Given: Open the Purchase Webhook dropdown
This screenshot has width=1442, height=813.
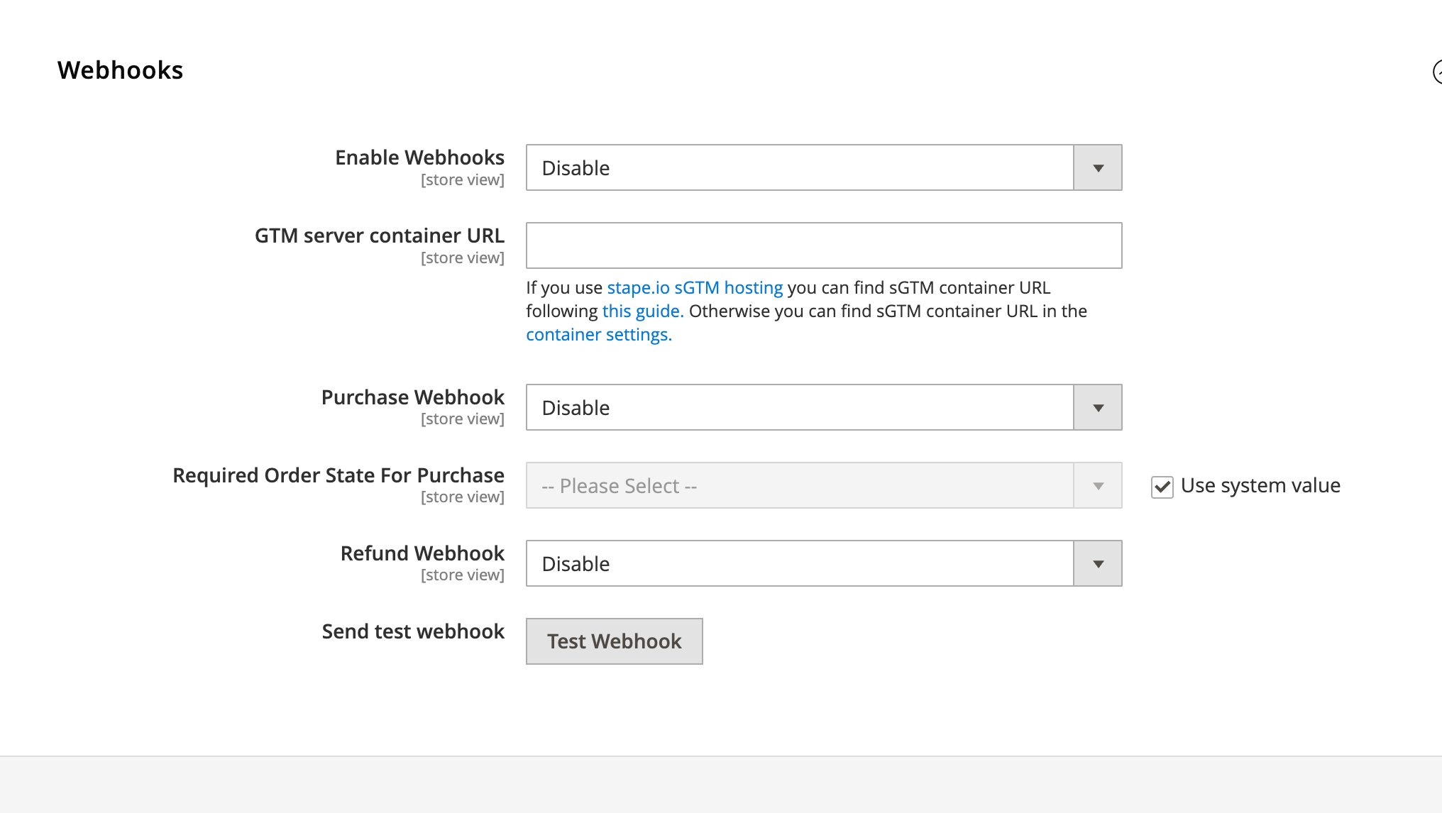Looking at the screenshot, I should [x=823, y=407].
